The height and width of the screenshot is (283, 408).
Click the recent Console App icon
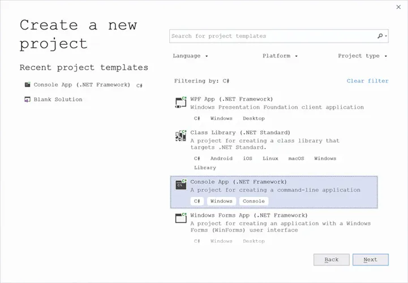pyautogui.click(x=27, y=85)
